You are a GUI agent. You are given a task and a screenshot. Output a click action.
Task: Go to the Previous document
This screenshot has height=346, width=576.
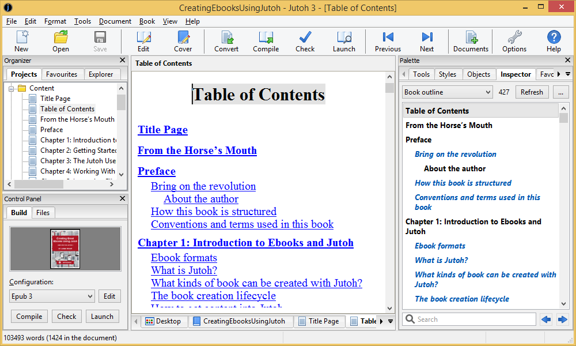pos(387,40)
